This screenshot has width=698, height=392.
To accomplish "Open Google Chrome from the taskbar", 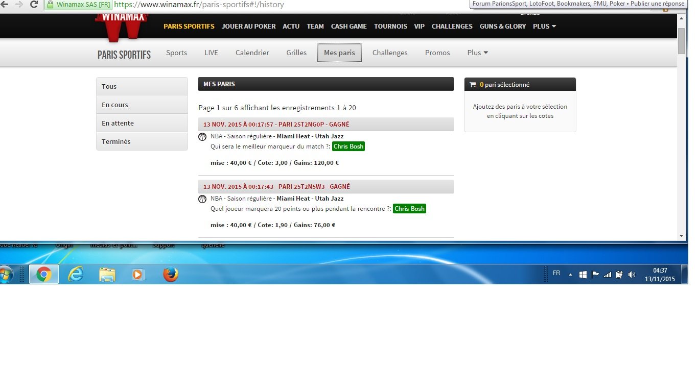I will [44, 275].
